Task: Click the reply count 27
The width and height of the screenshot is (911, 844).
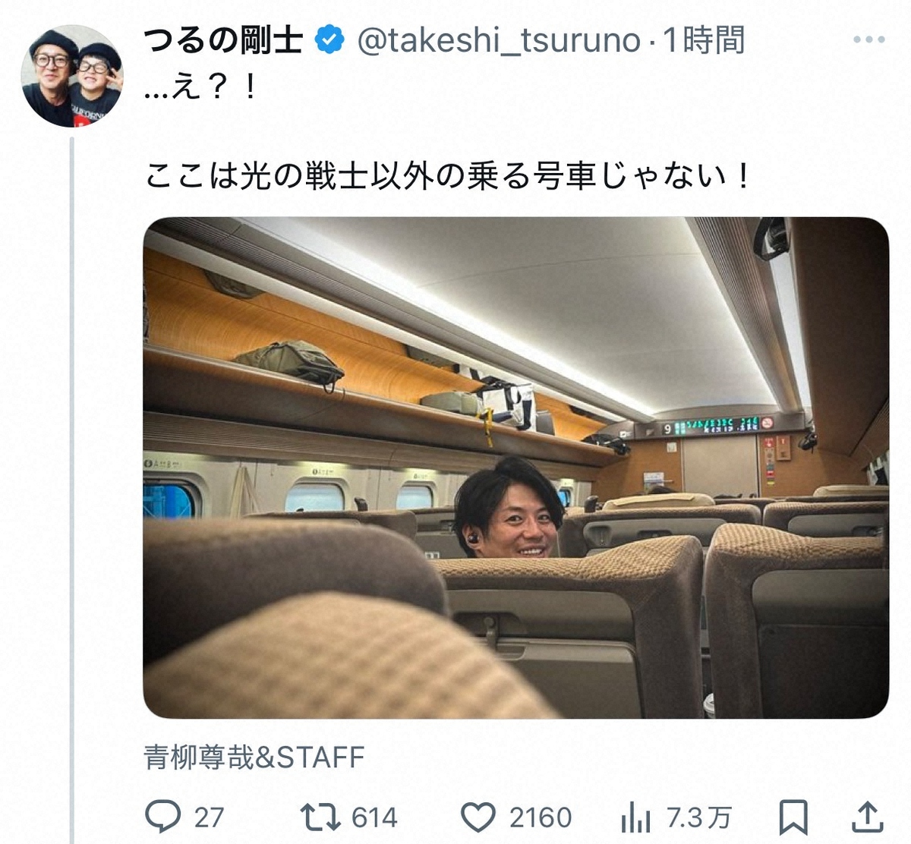Action: pos(209,817)
